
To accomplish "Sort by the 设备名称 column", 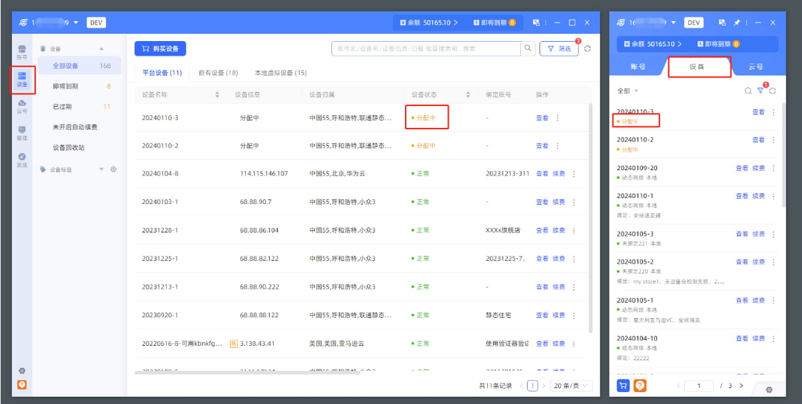I will [x=217, y=95].
